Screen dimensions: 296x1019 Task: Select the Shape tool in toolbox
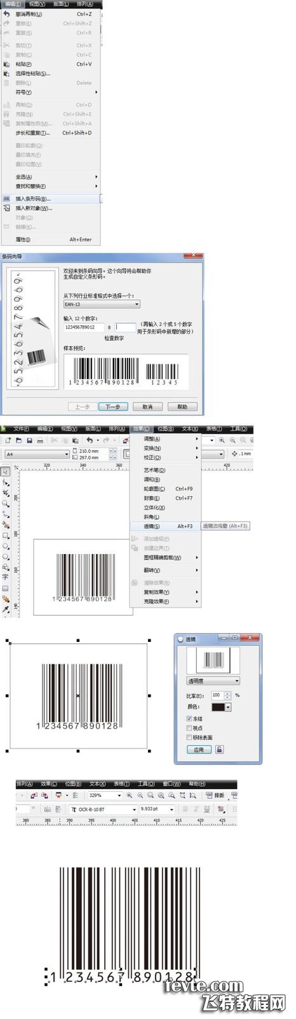tap(6, 483)
